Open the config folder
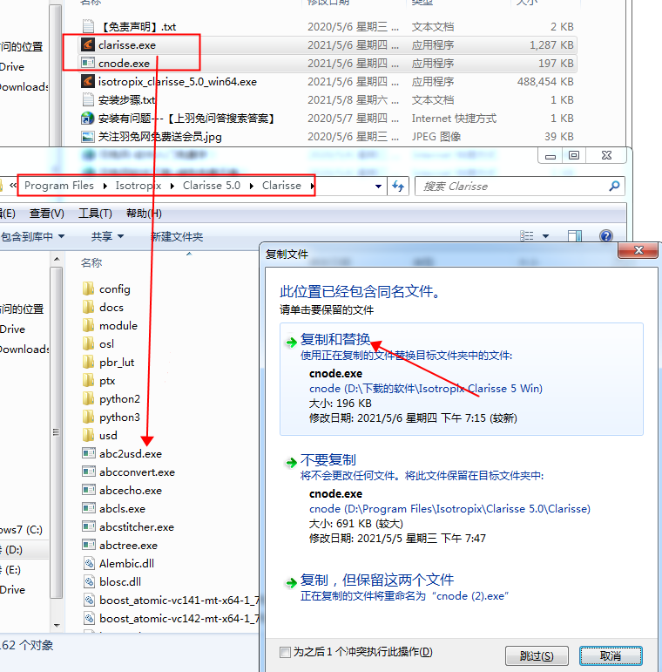The image size is (662, 672). point(114,288)
